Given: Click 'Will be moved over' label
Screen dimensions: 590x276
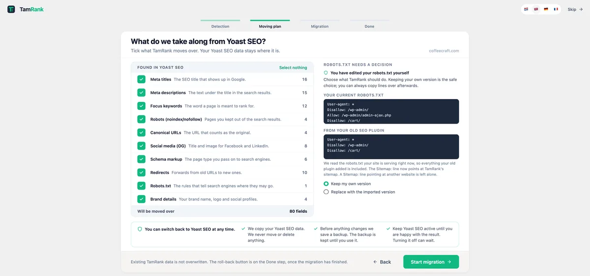Looking at the screenshot, I should point(156,211).
